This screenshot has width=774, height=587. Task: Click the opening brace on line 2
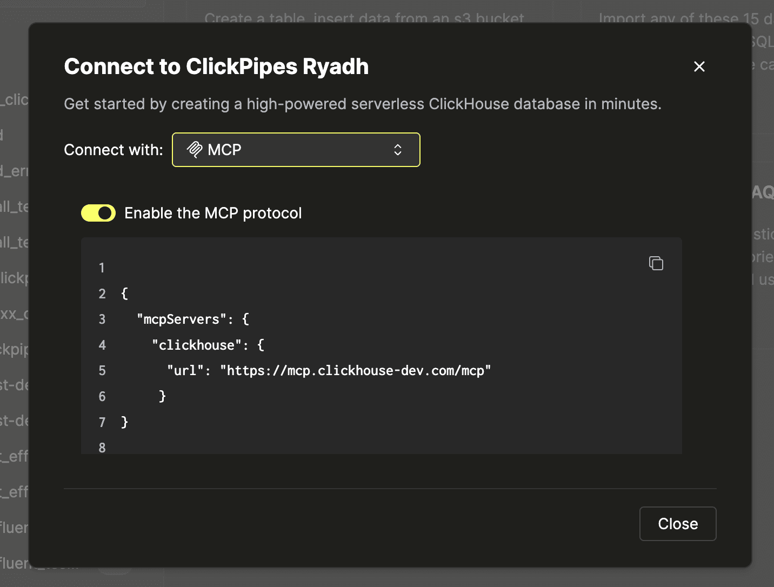coord(125,293)
